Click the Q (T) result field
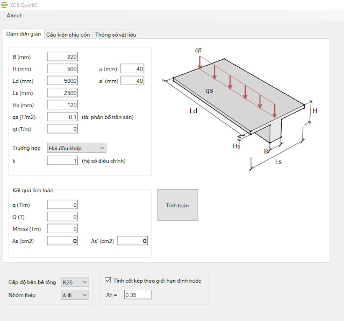Viewport: 344px width, 321px height. click(62, 217)
